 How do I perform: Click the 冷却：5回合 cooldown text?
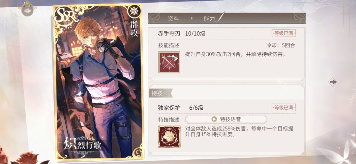pyautogui.click(x=281, y=45)
